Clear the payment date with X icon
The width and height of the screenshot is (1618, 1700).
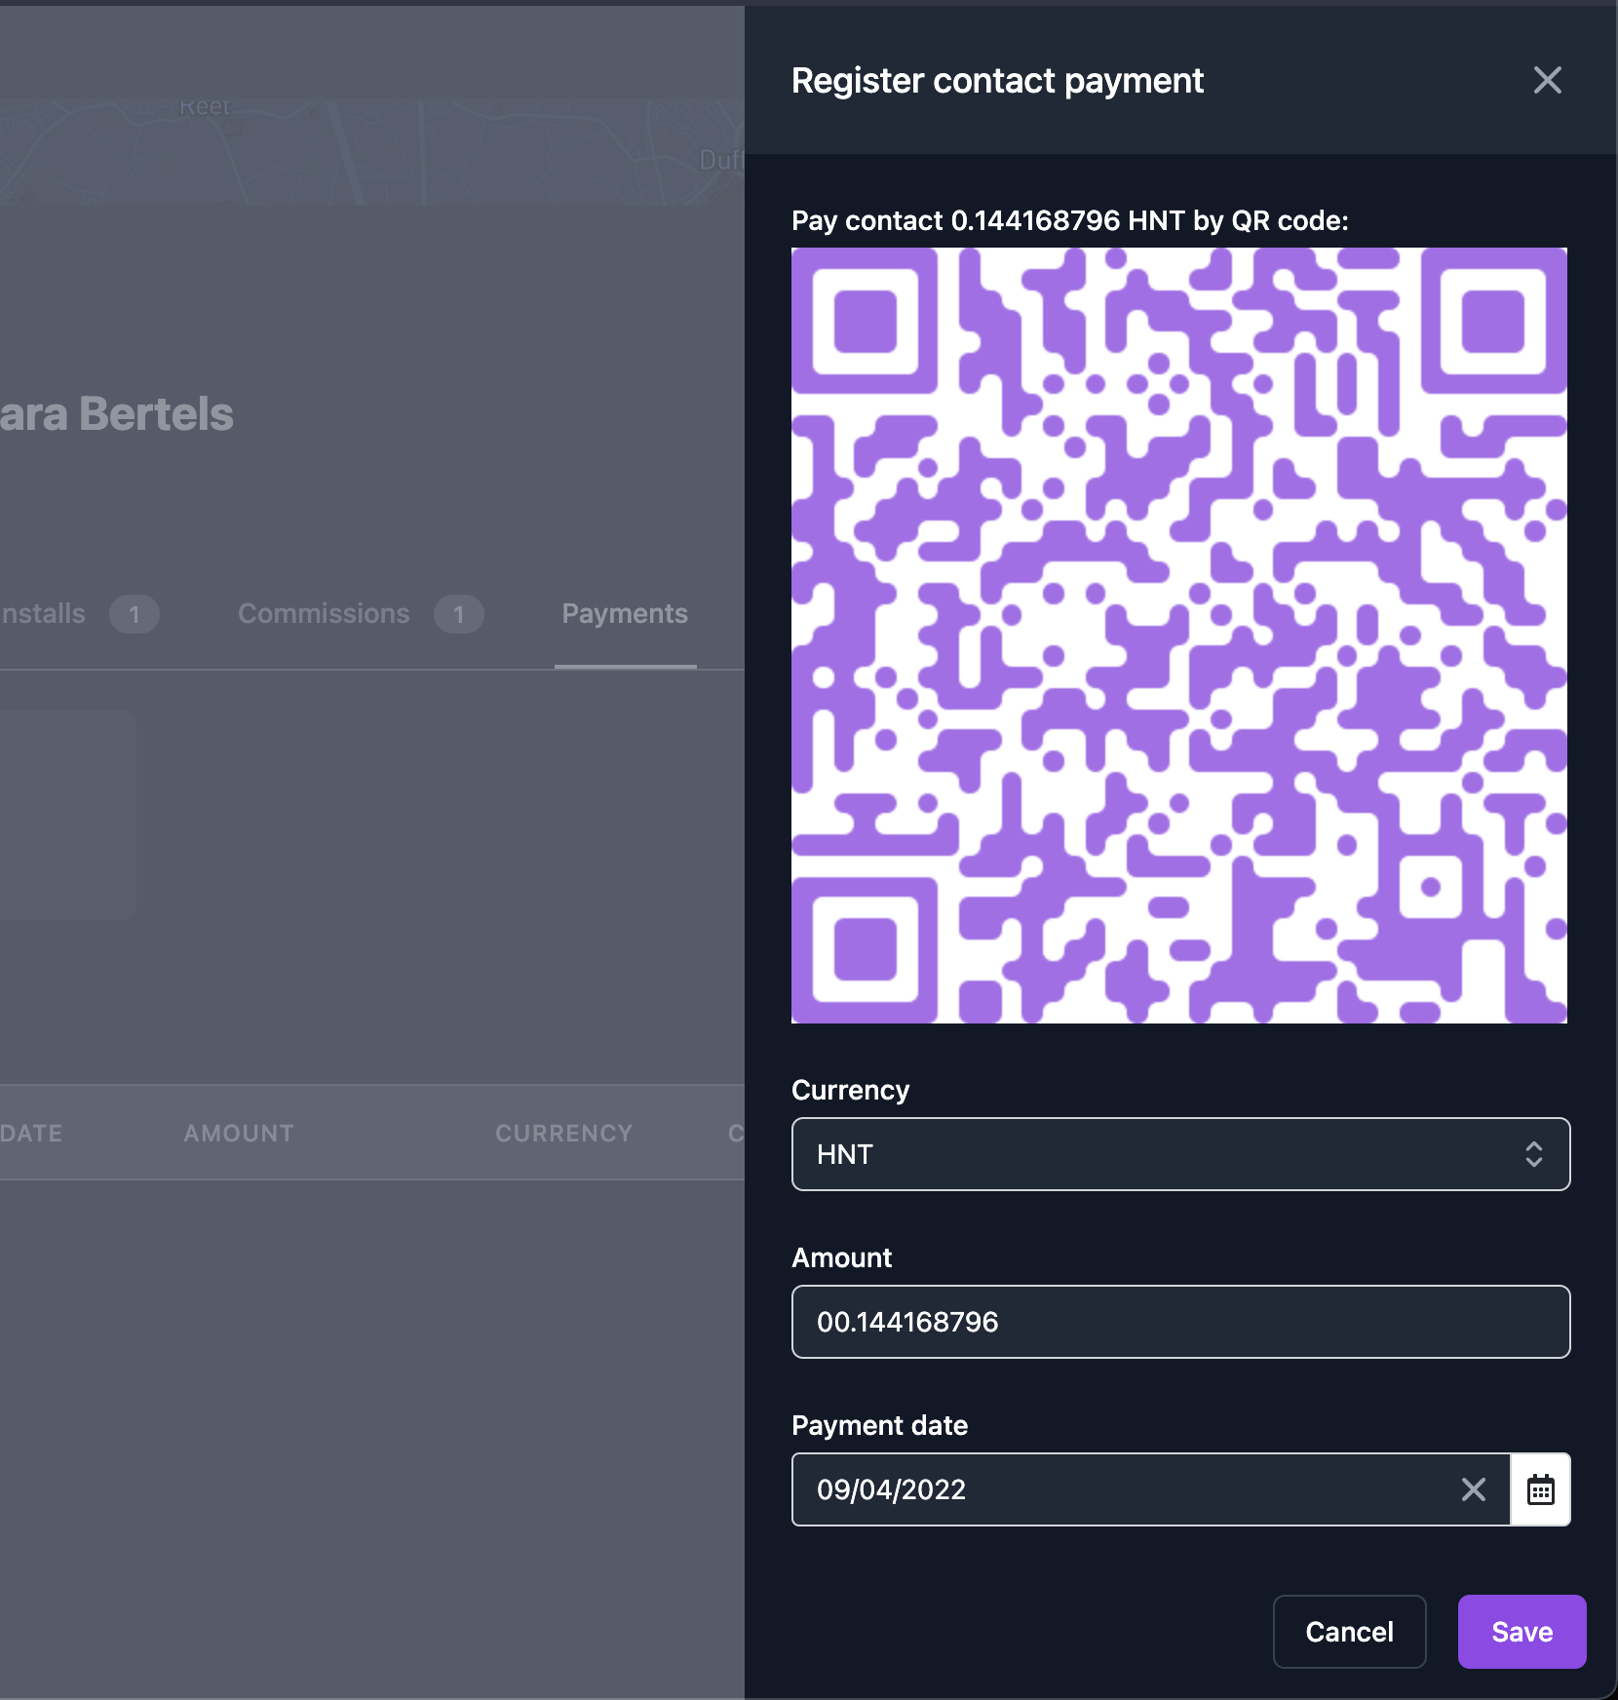(x=1474, y=1489)
